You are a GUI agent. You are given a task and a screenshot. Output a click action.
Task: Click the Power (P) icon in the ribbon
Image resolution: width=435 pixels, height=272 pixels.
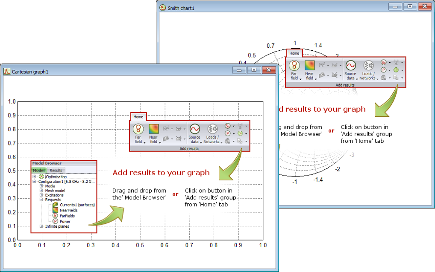pos(228,133)
